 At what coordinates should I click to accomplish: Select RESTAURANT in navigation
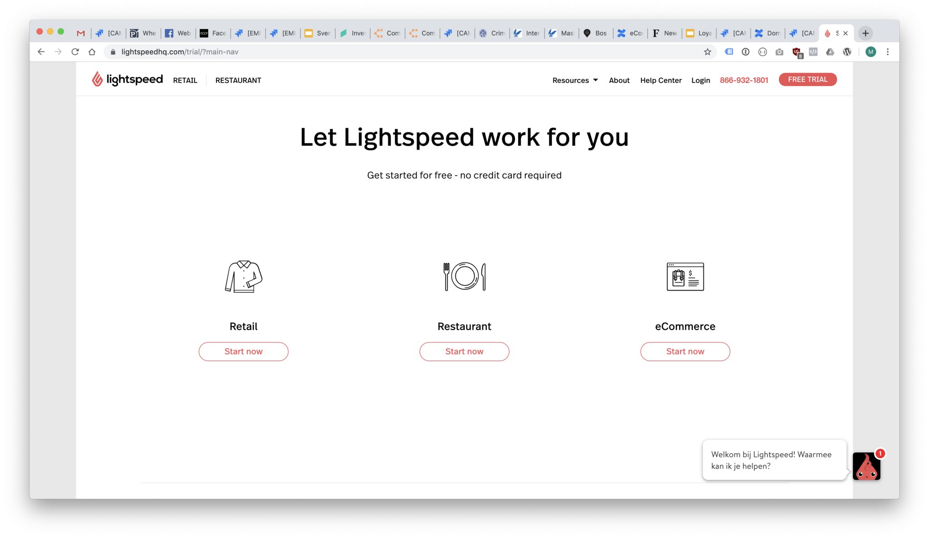(x=238, y=80)
